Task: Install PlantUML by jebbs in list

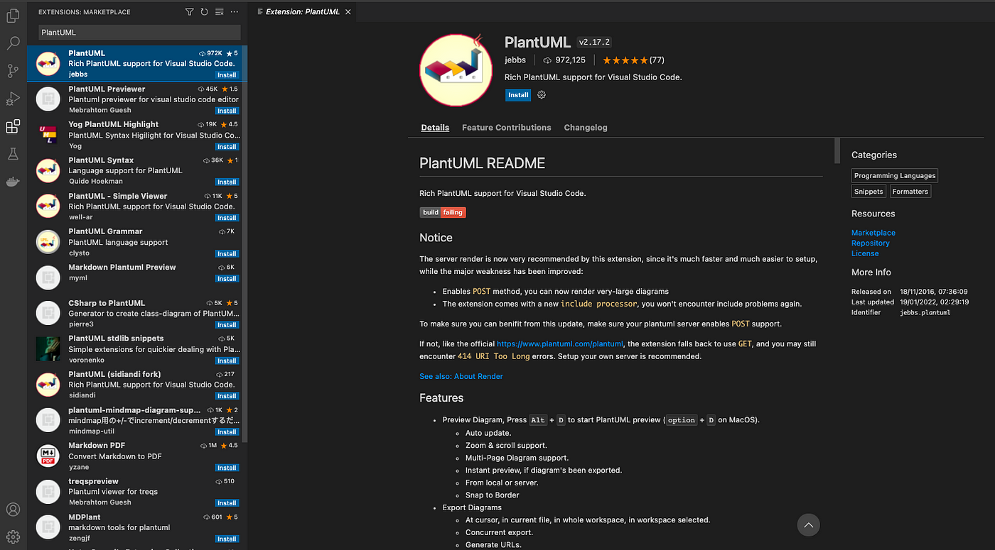Action: 227,75
